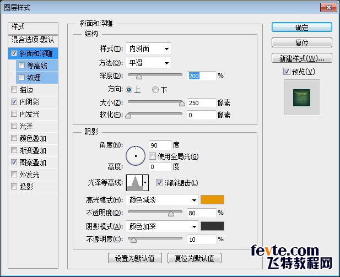340x277 pixels.
Task: Open 等高线 sub-entry settings
Action: point(37,66)
